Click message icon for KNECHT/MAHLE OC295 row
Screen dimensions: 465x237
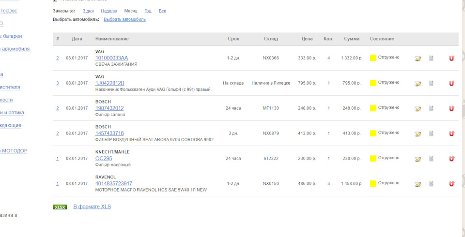[418, 159]
